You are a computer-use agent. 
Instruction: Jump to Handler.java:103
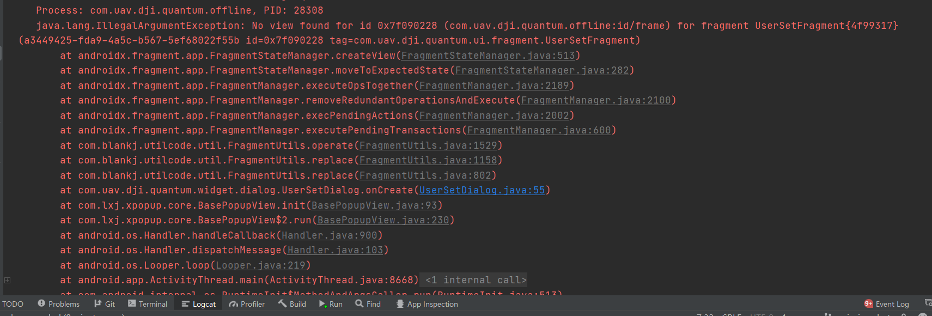click(x=336, y=250)
